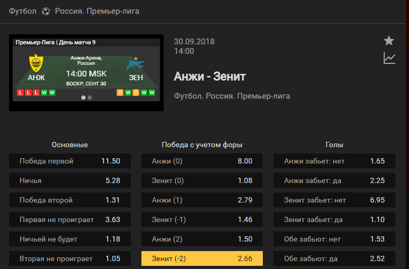Pick handicap Зенит (-1) at 1.46

(x=202, y=219)
